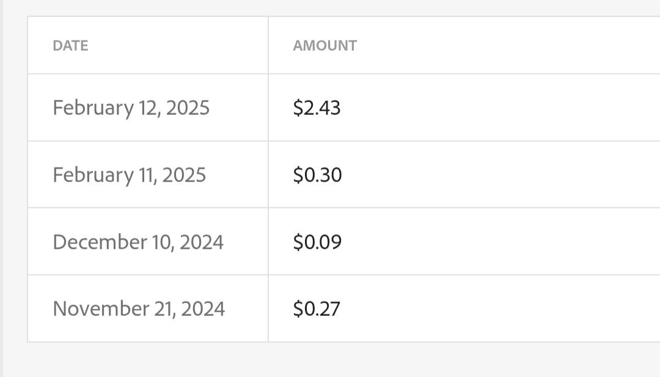660x377 pixels.
Task: Click the darker gray strip at left edge
Action: (x=1, y=183)
